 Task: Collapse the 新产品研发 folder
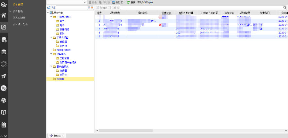tap(51, 66)
